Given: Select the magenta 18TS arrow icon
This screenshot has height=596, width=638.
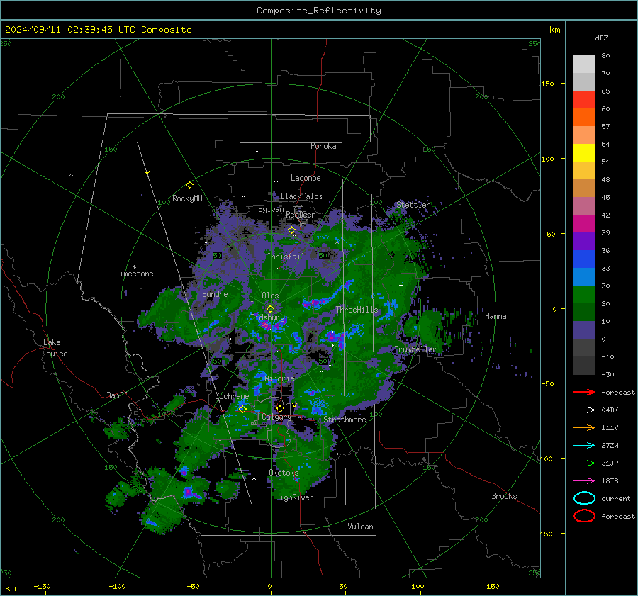Looking at the screenshot, I should (584, 481).
